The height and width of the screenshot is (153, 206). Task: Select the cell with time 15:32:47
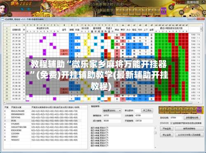click(16, 48)
